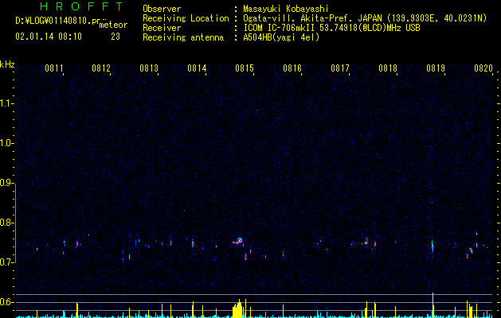Click the green 'meteor' label
This screenshot has height=318, width=501.
113,25
